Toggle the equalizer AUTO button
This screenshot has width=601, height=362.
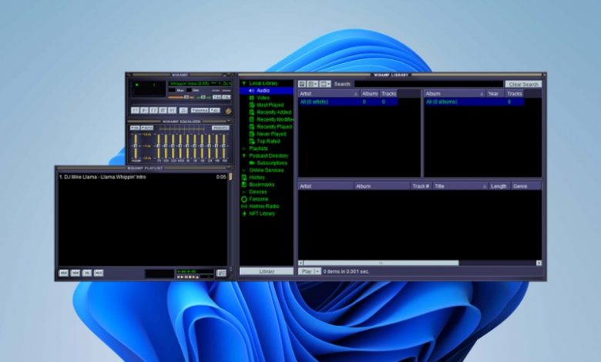(x=147, y=128)
